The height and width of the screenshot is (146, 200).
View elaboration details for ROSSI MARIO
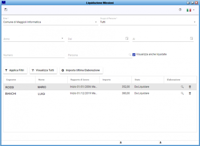pos(182,87)
